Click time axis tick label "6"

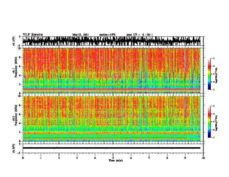pyautogui.click(x=131, y=158)
